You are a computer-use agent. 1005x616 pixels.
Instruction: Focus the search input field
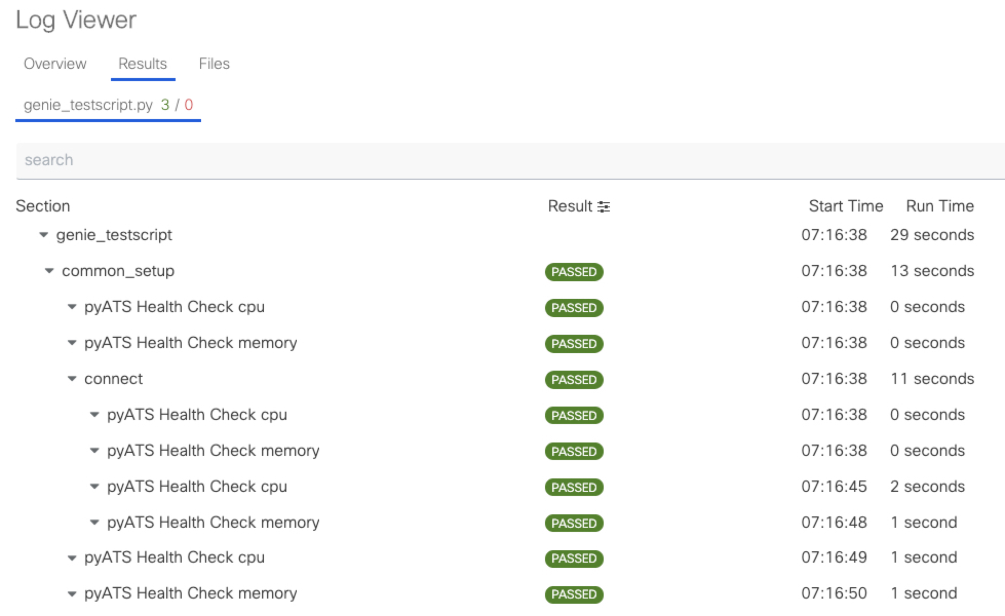(510, 160)
